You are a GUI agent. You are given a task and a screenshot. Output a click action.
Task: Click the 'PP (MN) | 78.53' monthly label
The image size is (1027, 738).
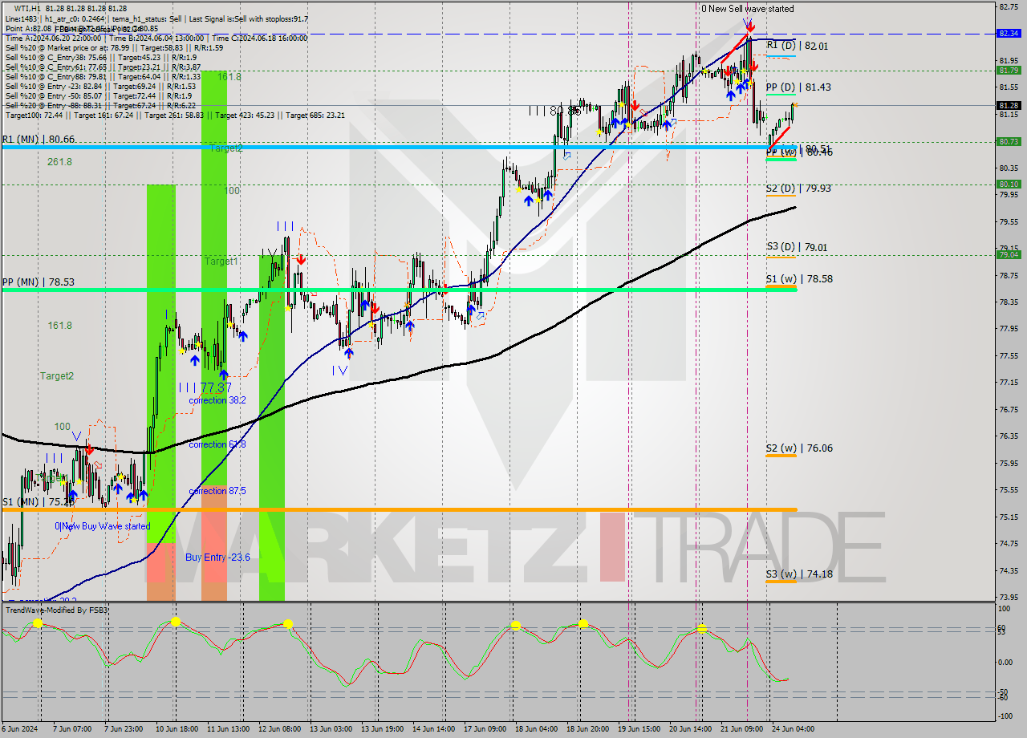point(39,282)
